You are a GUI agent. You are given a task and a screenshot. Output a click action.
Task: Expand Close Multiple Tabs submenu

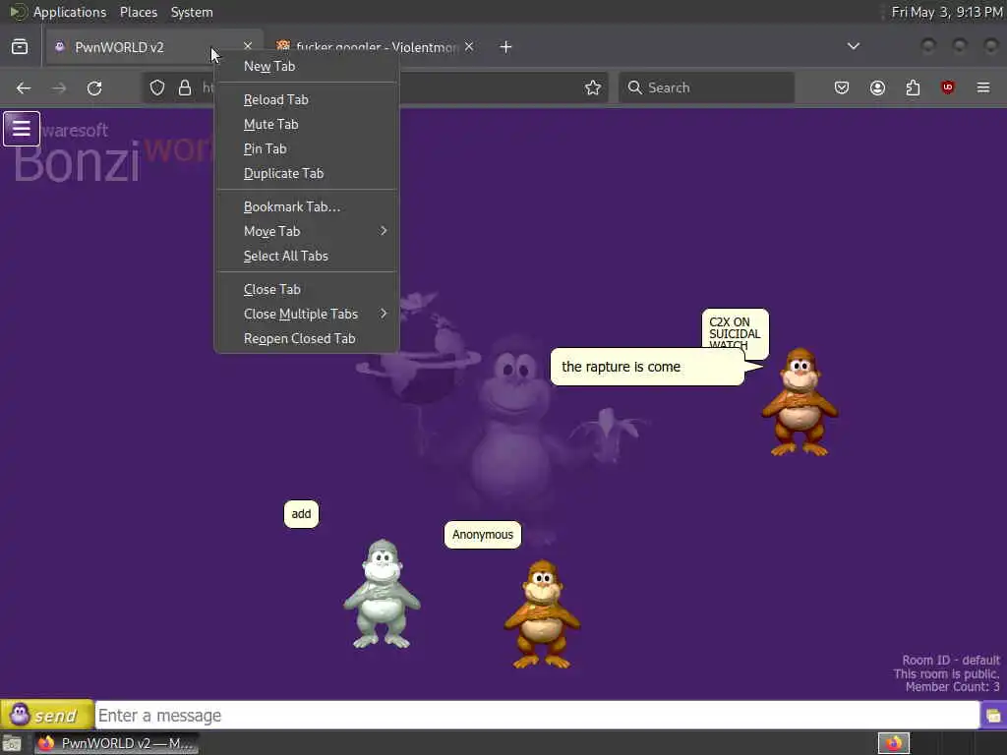(x=307, y=314)
